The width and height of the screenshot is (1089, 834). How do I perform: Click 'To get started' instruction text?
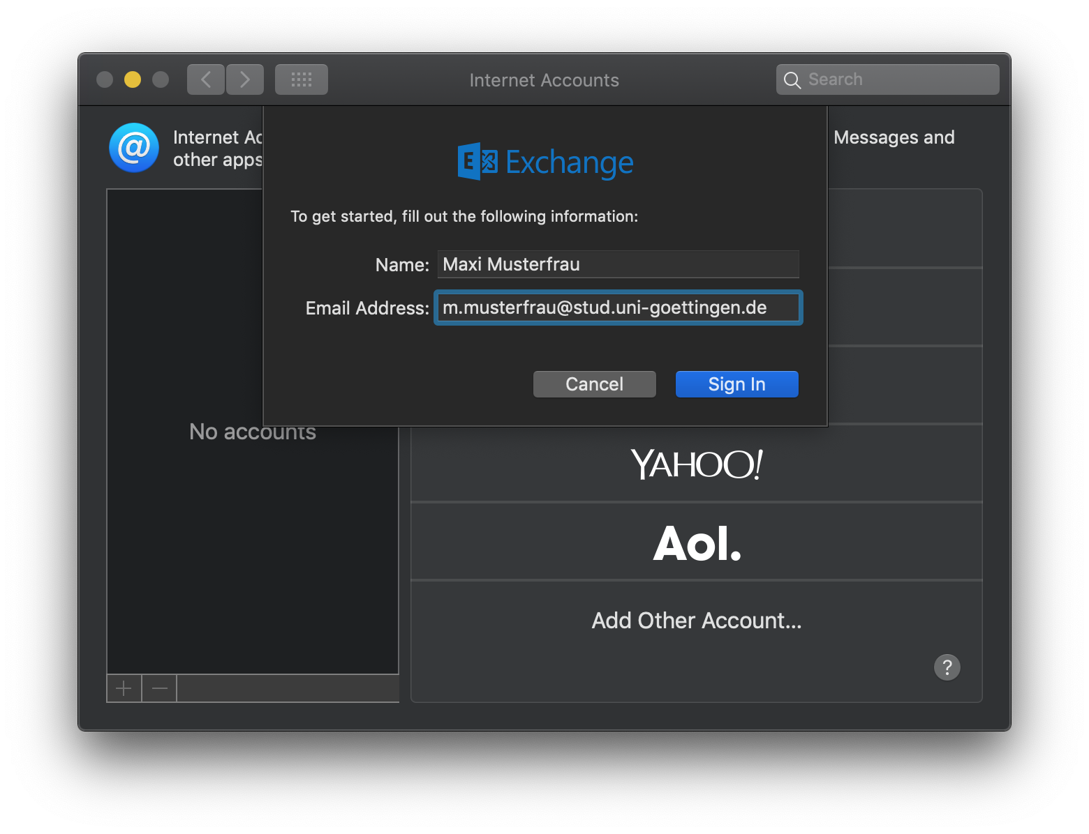coord(464,216)
